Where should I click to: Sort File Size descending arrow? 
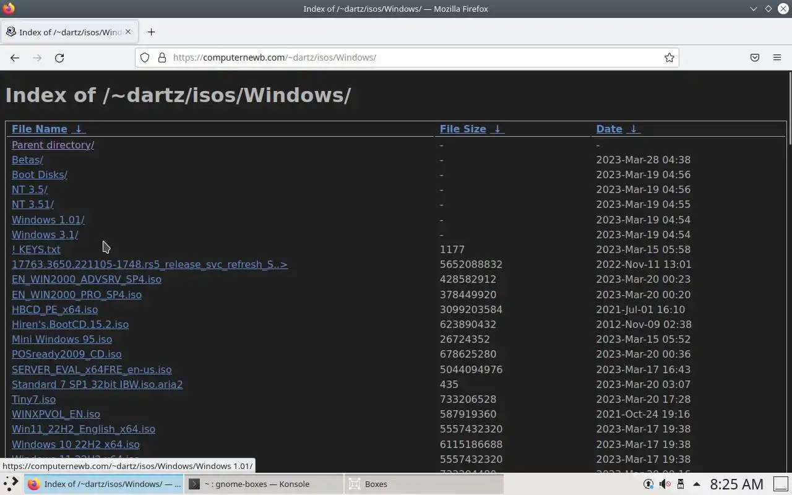click(497, 129)
